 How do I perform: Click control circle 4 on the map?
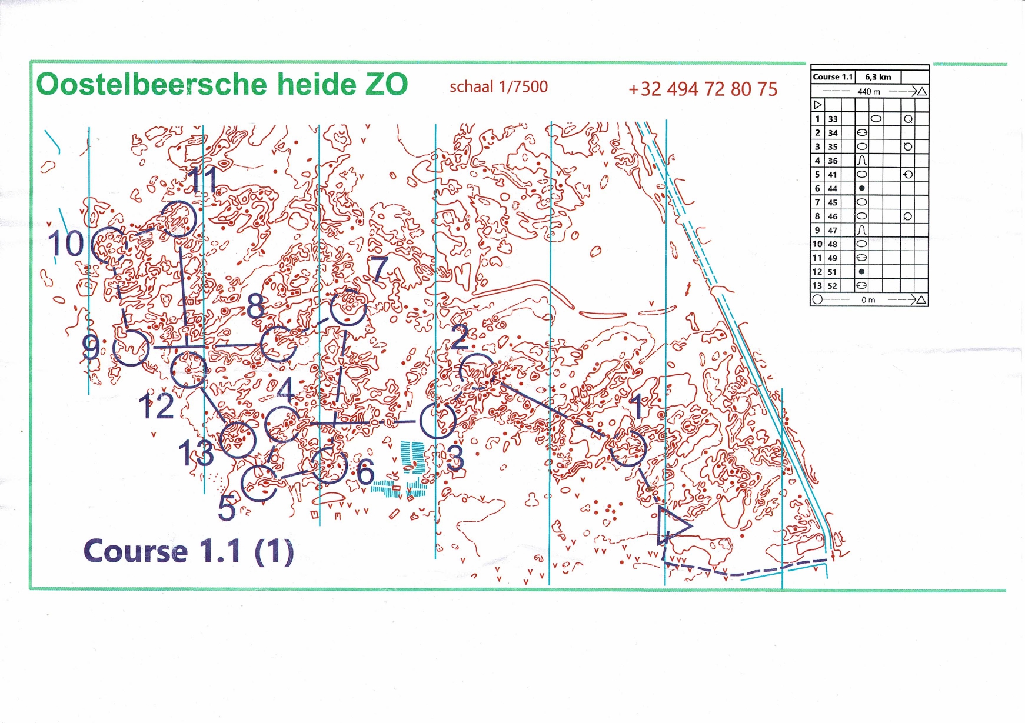[x=284, y=424]
